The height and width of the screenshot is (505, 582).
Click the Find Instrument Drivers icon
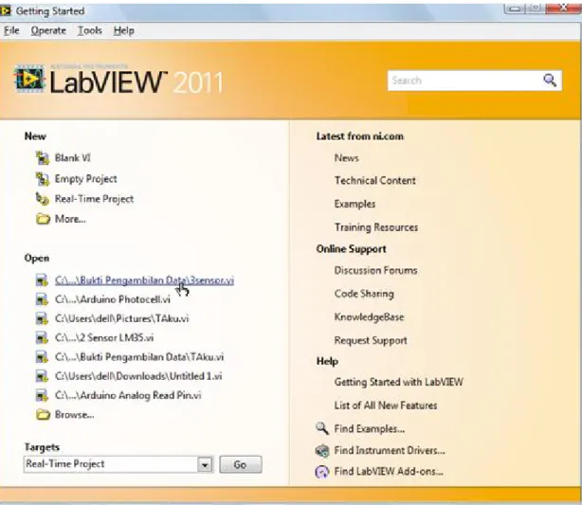pos(322,450)
